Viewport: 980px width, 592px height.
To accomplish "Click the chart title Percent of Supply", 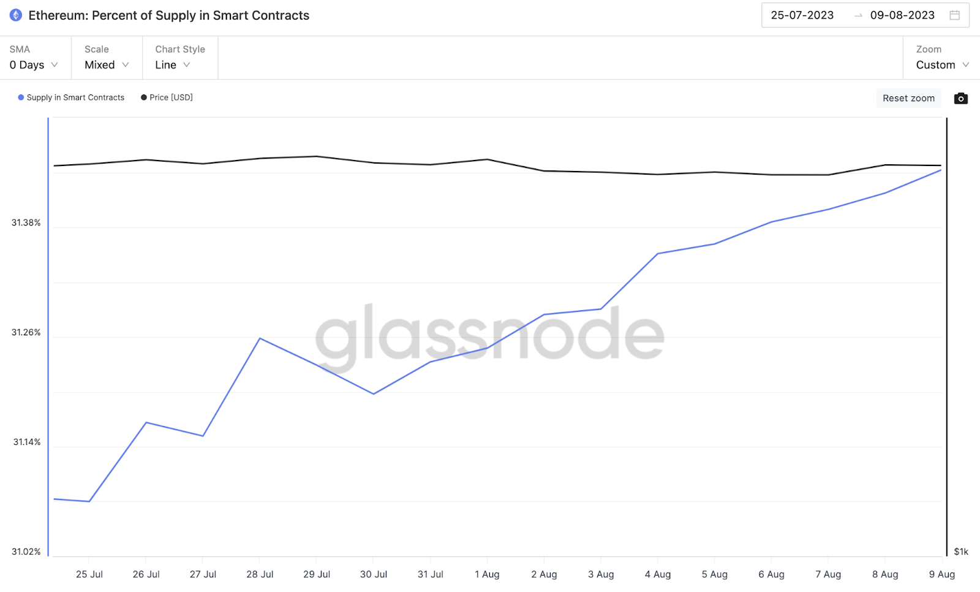I will 168,15.
